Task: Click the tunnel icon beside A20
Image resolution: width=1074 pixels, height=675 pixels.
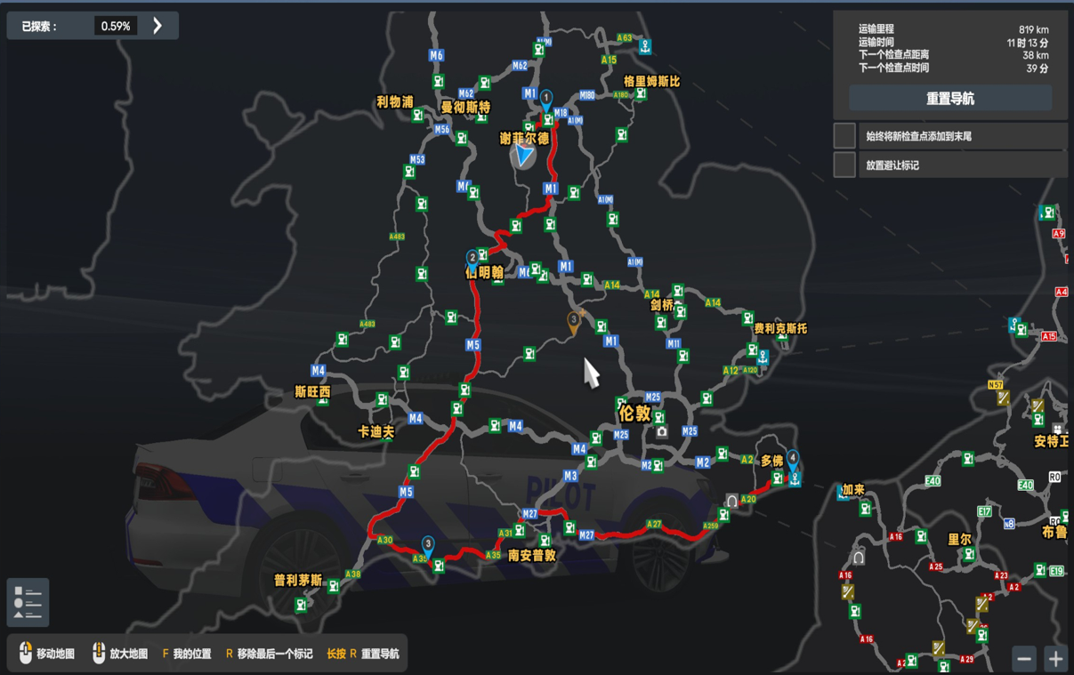Action: (x=731, y=502)
